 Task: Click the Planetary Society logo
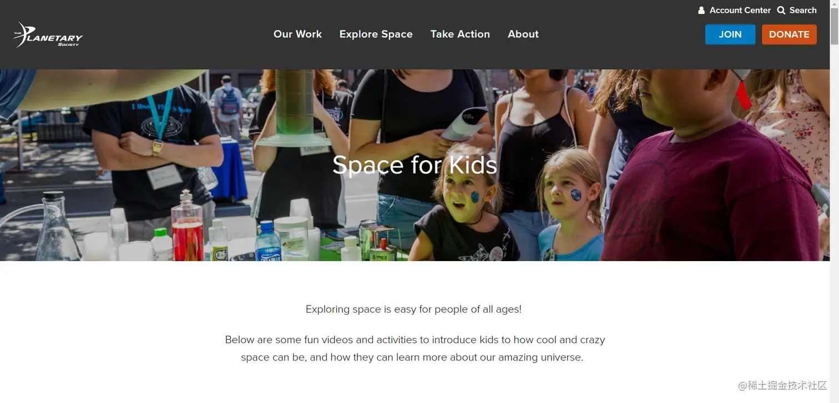click(x=48, y=34)
